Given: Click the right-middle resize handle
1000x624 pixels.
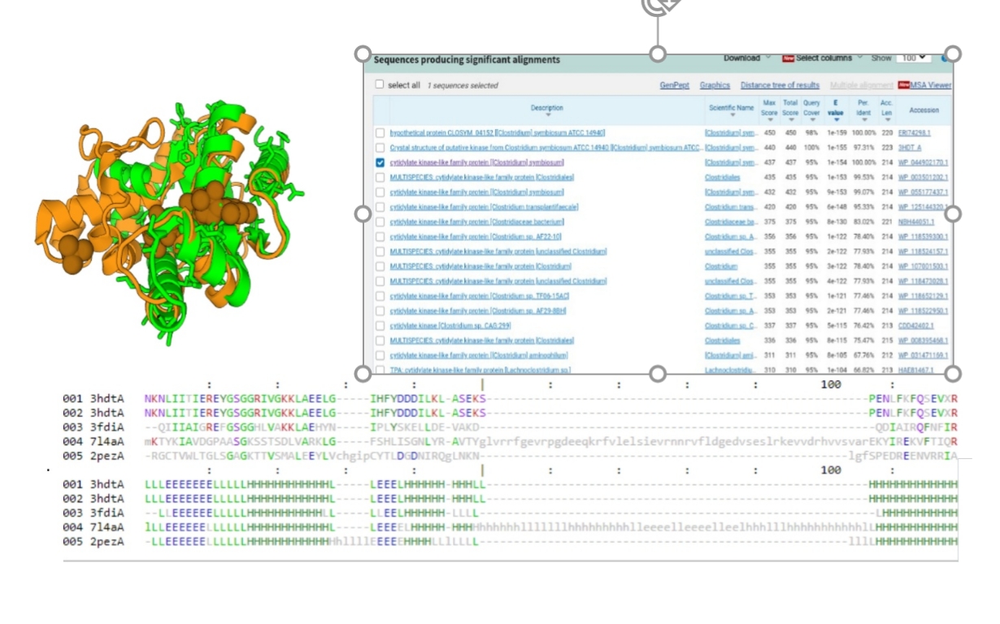Looking at the screenshot, I should 954,214.
